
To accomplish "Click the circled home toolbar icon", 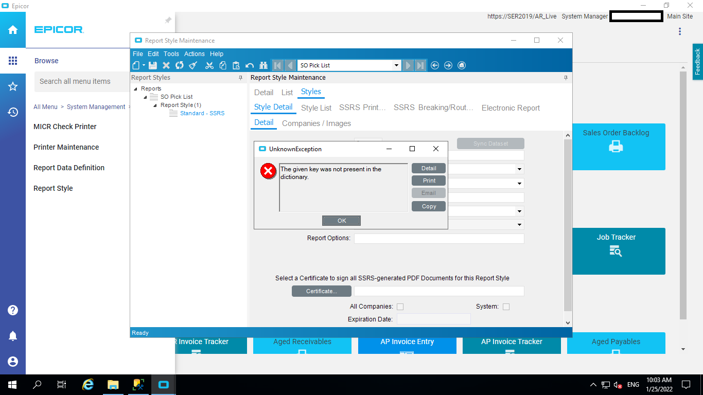I will (x=462, y=65).
